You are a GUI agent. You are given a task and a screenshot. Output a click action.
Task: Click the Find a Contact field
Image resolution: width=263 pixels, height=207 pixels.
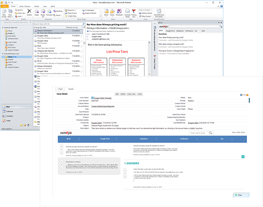coord(145,10)
